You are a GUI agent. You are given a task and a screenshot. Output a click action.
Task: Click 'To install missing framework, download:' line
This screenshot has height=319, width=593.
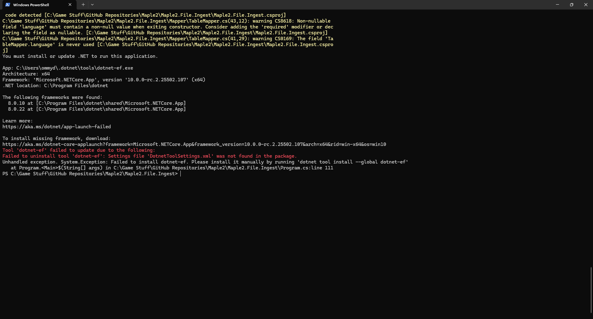coord(57,138)
